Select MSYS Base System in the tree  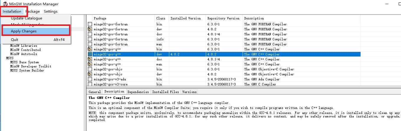pos(24,62)
